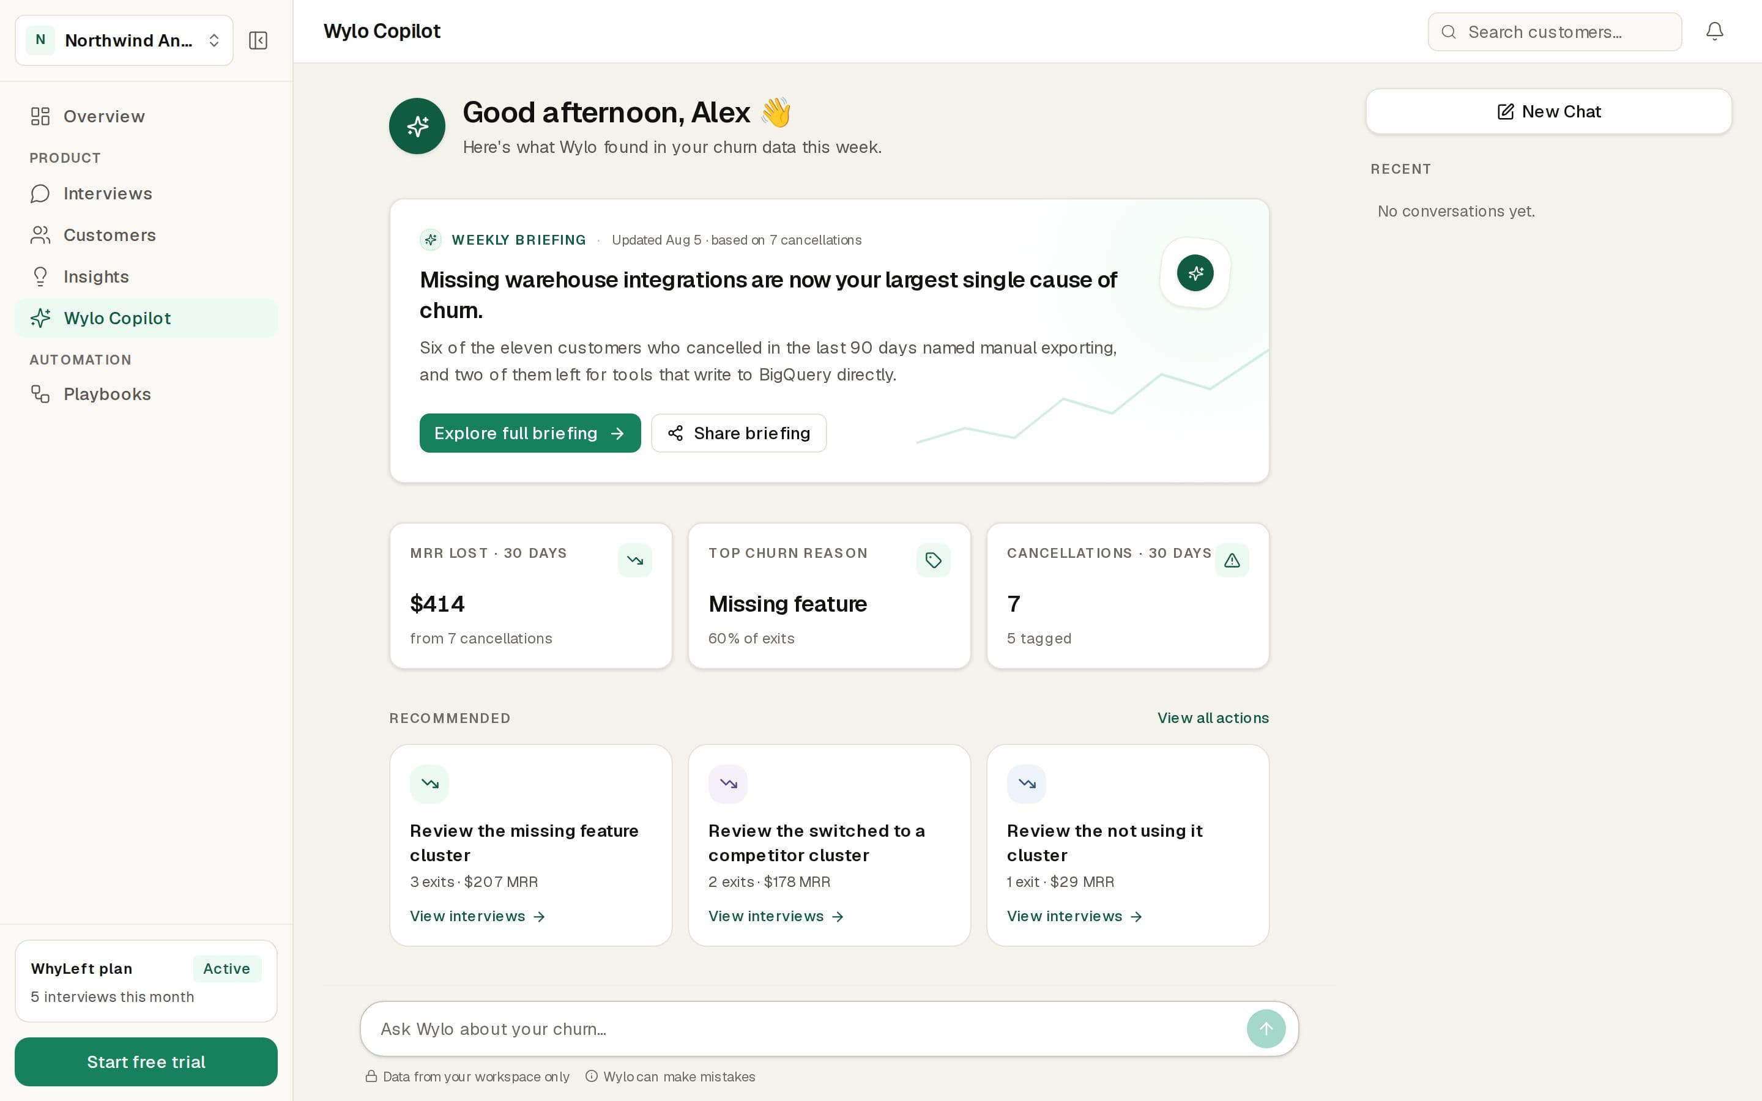This screenshot has width=1762, height=1101.
Task: Click '1 exit · $29 MRR' text
Action: point(1061,882)
